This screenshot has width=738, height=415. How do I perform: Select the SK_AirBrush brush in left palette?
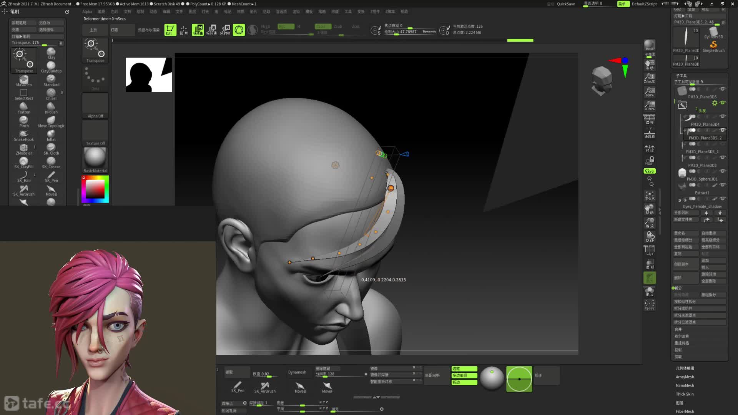(x=24, y=190)
